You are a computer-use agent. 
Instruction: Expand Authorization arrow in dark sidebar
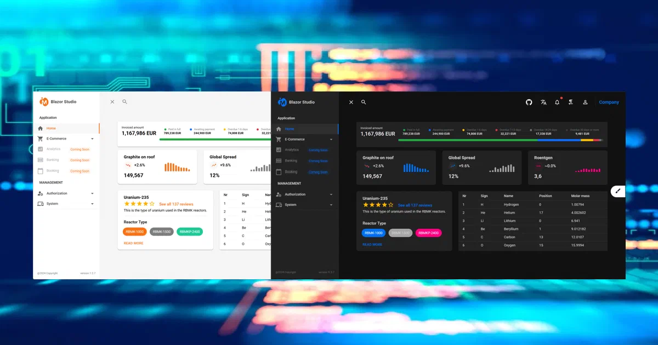(x=331, y=194)
